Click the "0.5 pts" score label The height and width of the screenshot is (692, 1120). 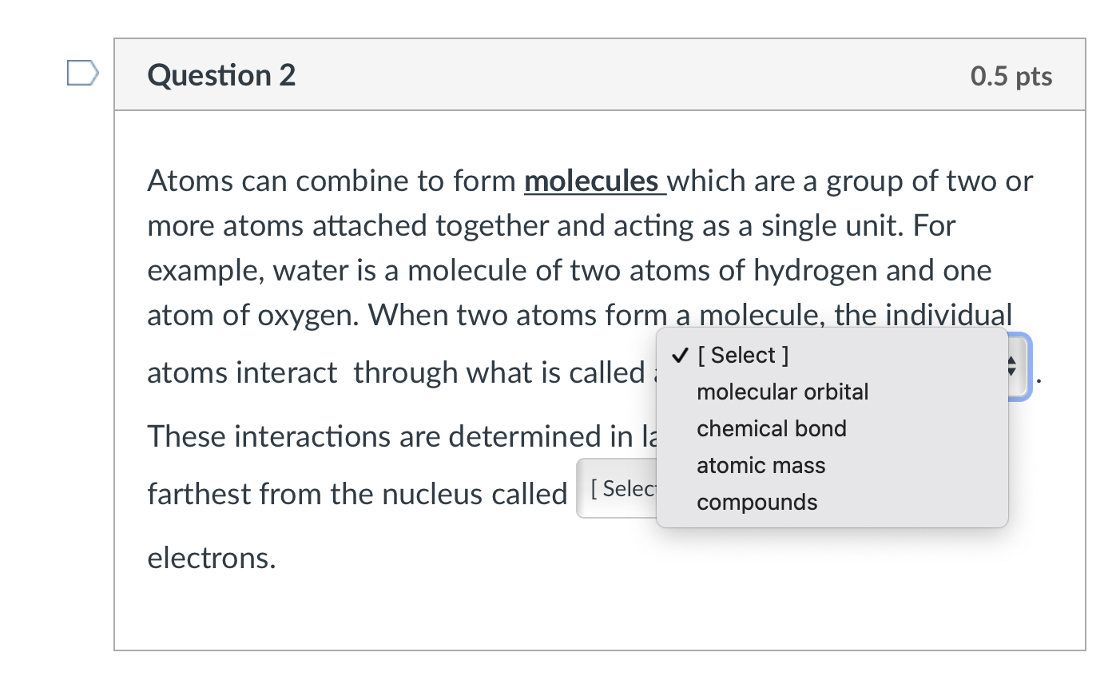1011,76
